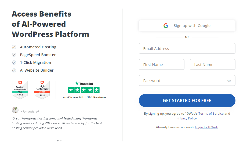
Task: Click the G2 High Performer 2021 badge
Action: [42, 90]
